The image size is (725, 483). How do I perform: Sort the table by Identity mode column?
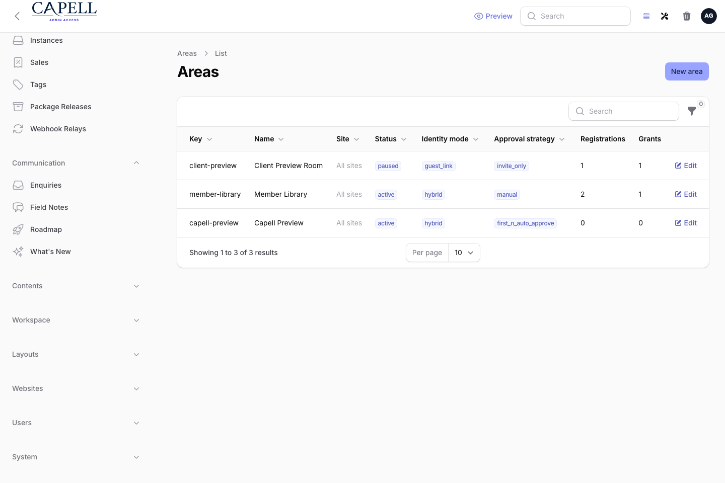coord(450,139)
